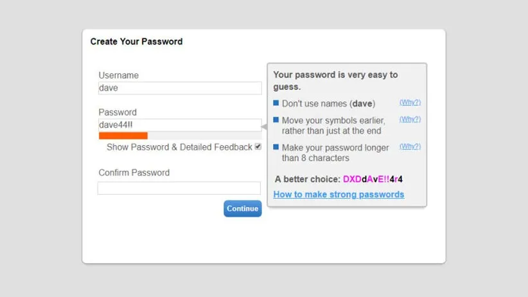Click blue bullet beside "Don't use names"
The height and width of the screenshot is (297, 528).
coord(276,103)
